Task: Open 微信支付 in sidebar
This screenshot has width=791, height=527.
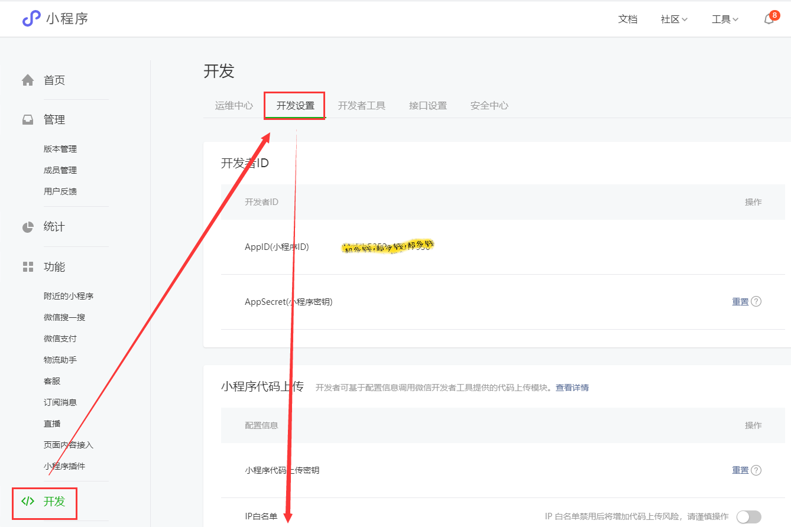Action: (60, 339)
